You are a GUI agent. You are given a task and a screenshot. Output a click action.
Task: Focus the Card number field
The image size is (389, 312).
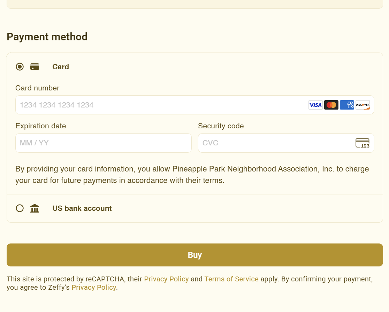tap(160, 105)
